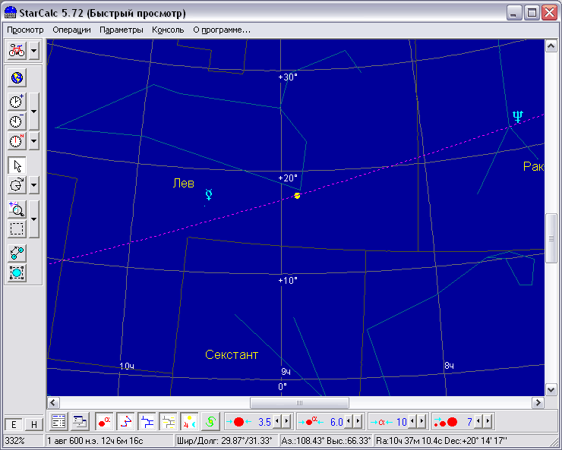Decrease label value 10 with left arrow
The height and width of the screenshot is (450, 562).
[x=412, y=422]
